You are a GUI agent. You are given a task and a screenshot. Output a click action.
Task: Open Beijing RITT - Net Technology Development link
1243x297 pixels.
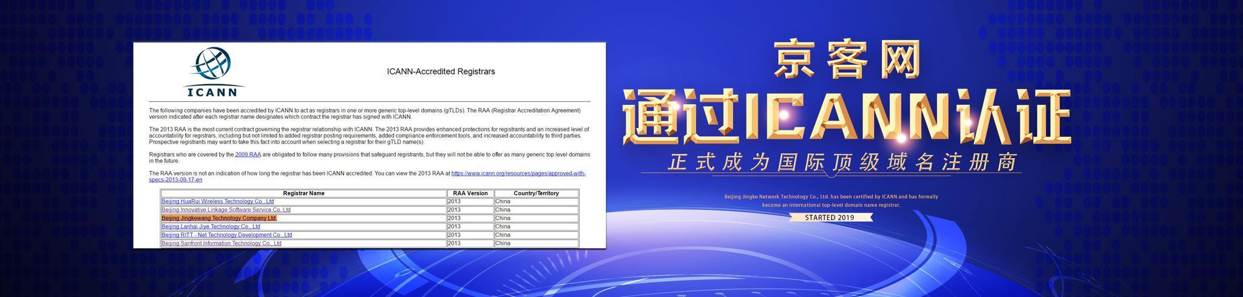click(226, 235)
